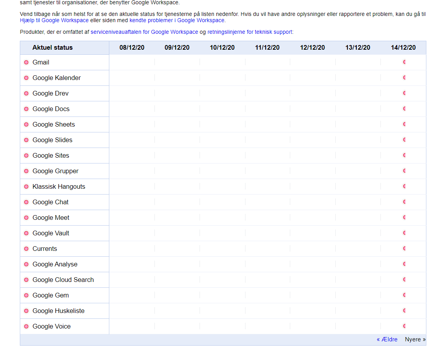Click the Google Cloud Search service name
Screen dimensions: 440x346
pyautogui.click(x=63, y=280)
